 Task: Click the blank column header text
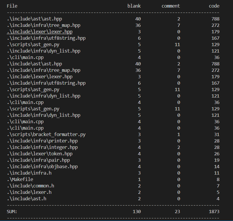tap(134, 6)
